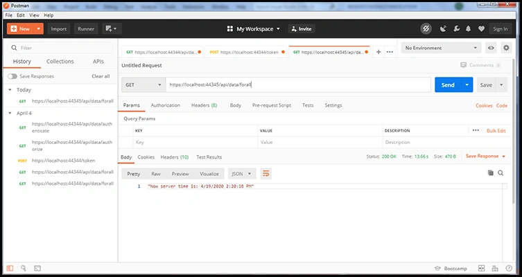Open the JSON format dropdown
The width and height of the screenshot is (522, 277).
[242, 174]
